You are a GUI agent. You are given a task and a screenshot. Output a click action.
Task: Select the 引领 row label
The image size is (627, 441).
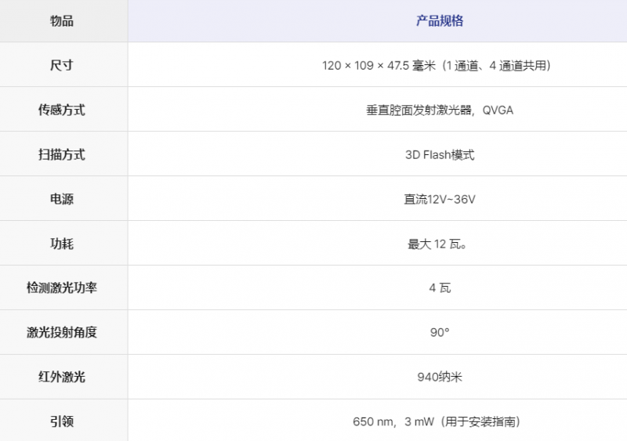pos(62,421)
